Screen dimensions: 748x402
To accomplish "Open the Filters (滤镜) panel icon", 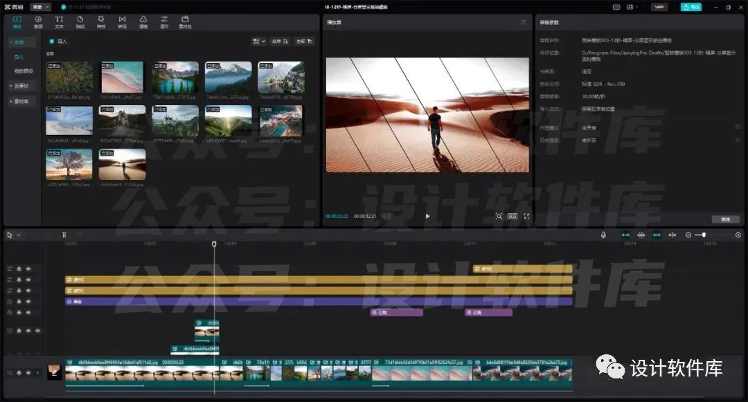I will coord(143,22).
